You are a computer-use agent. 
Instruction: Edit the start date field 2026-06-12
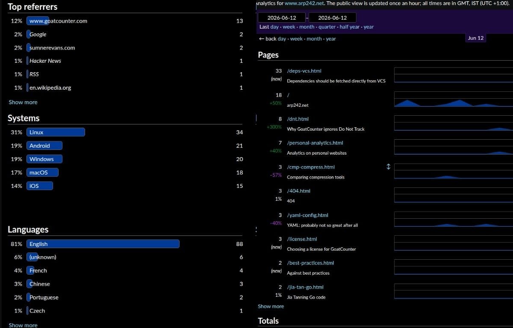pyautogui.click(x=282, y=18)
